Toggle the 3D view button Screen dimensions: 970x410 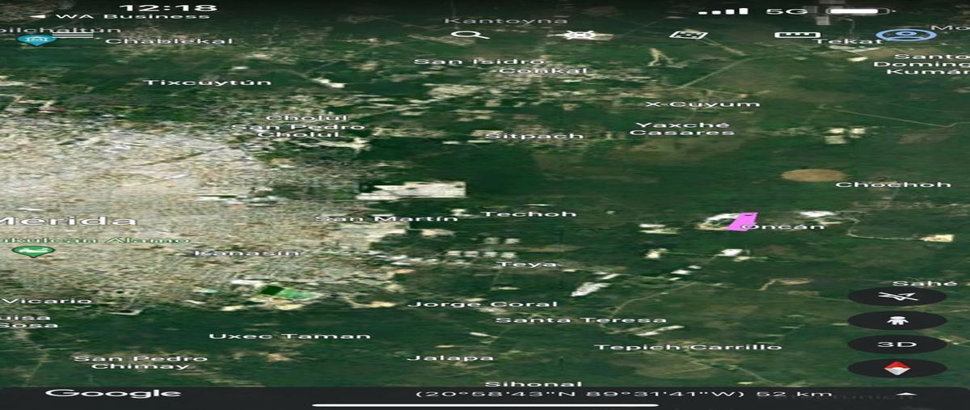897,344
